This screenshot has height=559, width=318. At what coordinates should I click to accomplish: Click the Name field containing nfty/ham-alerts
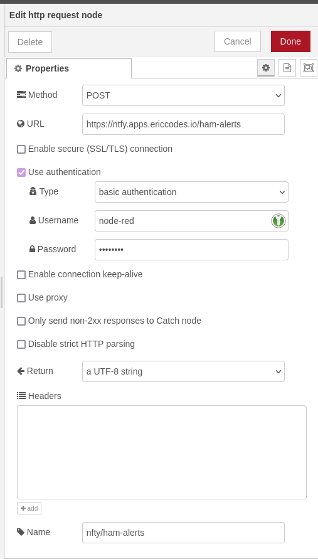click(x=183, y=533)
